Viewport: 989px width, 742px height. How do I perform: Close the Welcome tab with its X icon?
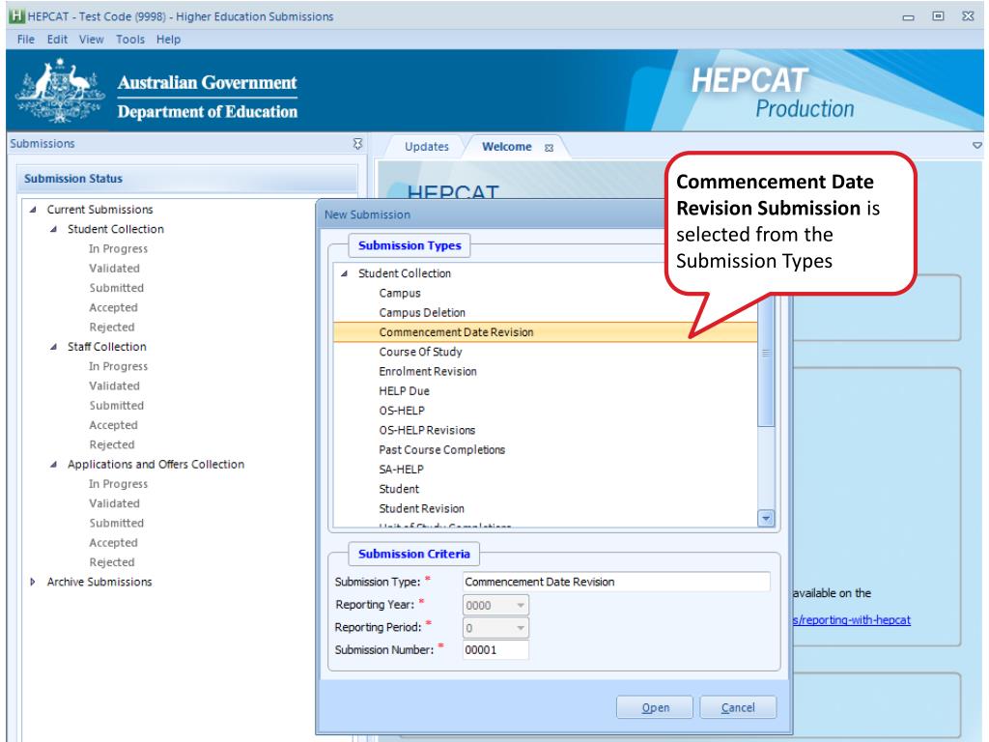[x=549, y=148]
